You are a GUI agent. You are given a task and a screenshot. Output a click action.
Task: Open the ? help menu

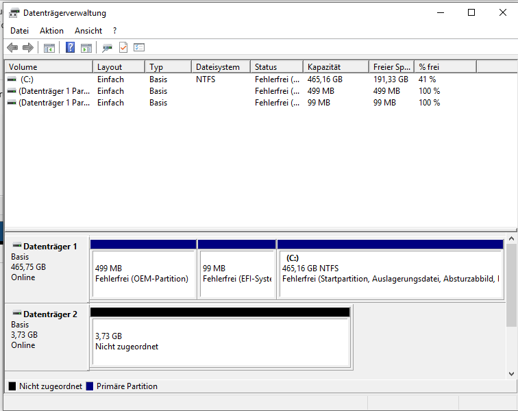114,31
